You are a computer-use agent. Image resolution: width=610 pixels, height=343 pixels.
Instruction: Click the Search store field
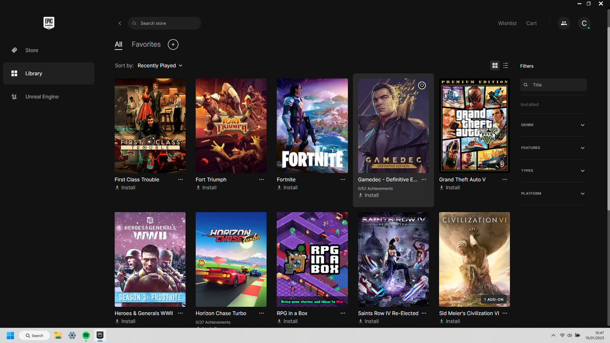click(164, 23)
